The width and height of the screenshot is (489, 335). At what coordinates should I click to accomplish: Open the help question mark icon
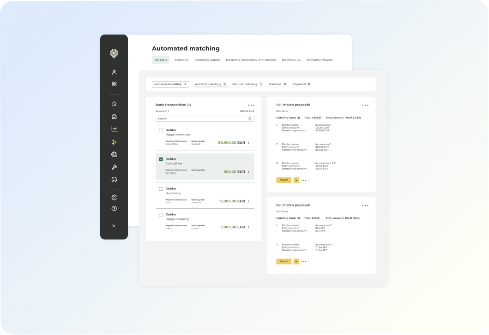click(x=114, y=209)
